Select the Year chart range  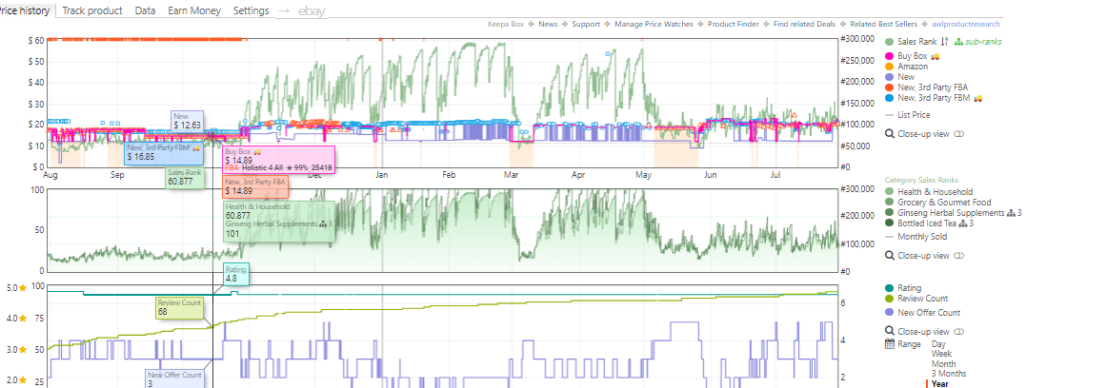(x=940, y=384)
